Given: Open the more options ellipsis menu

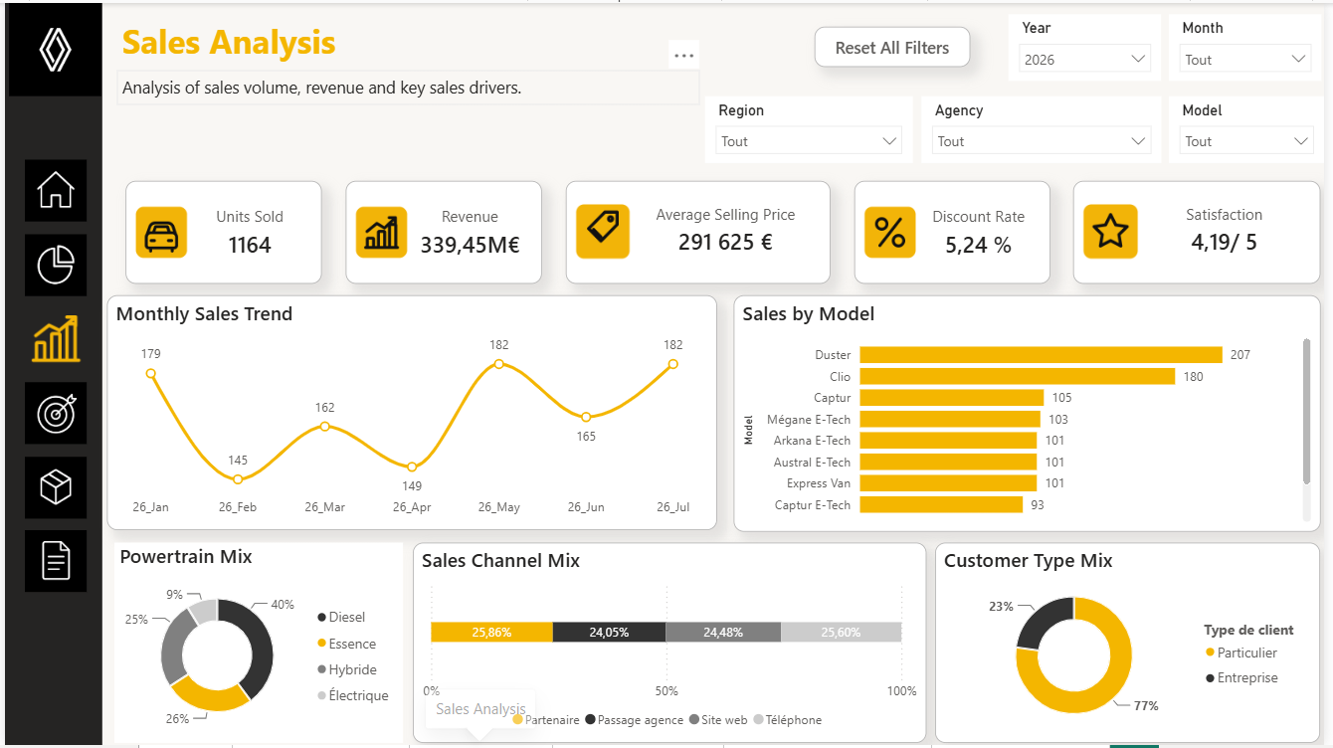Looking at the screenshot, I should pos(684,55).
